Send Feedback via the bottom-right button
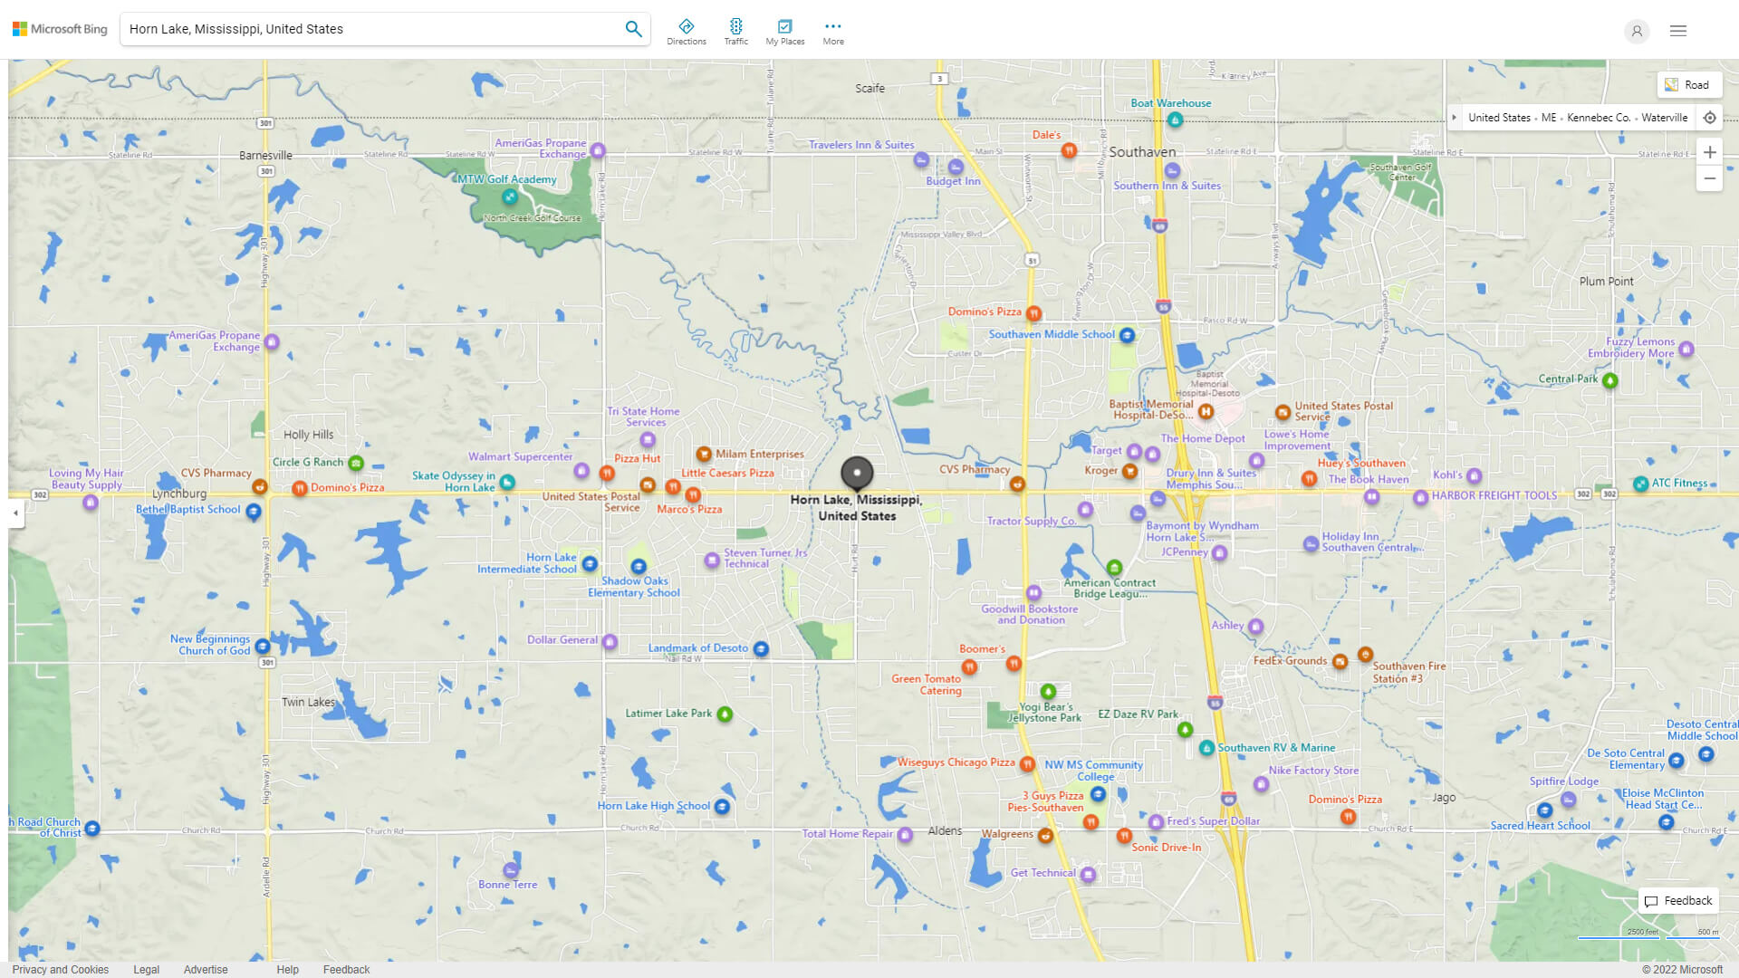 click(1677, 900)
